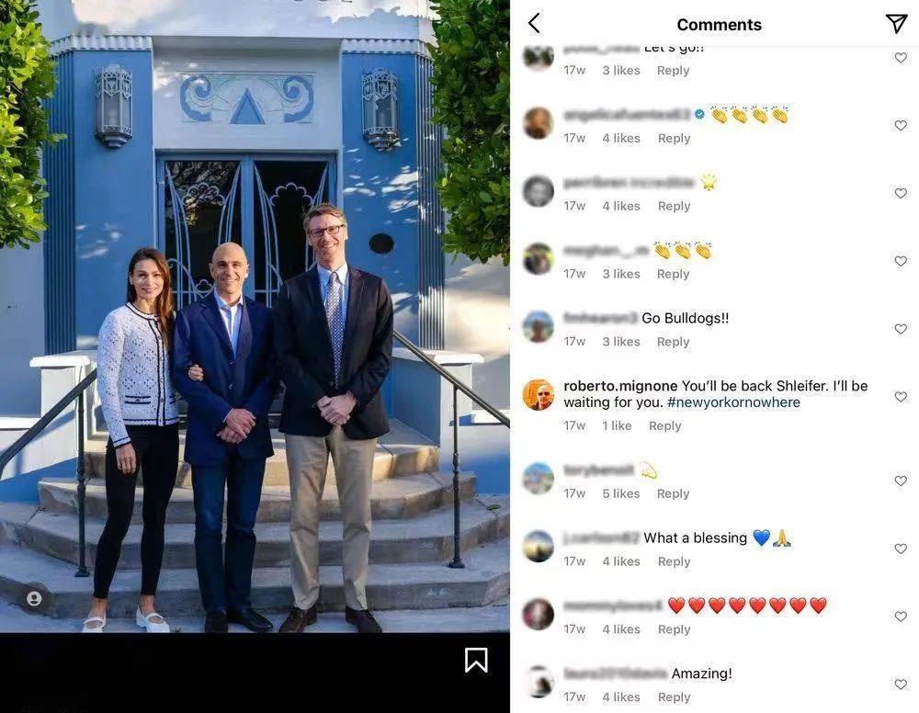Image resolution: width=919 pixels, height=713 pixels.
Task: Bookmark the post with the save icon
Action: coord(476,660)
